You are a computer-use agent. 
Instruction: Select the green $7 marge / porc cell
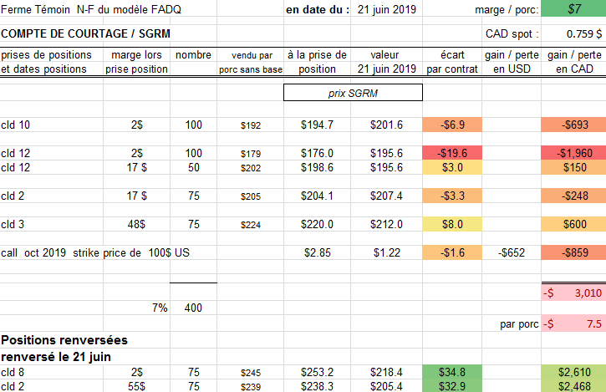pyautogui.click(x=573, y=9)
